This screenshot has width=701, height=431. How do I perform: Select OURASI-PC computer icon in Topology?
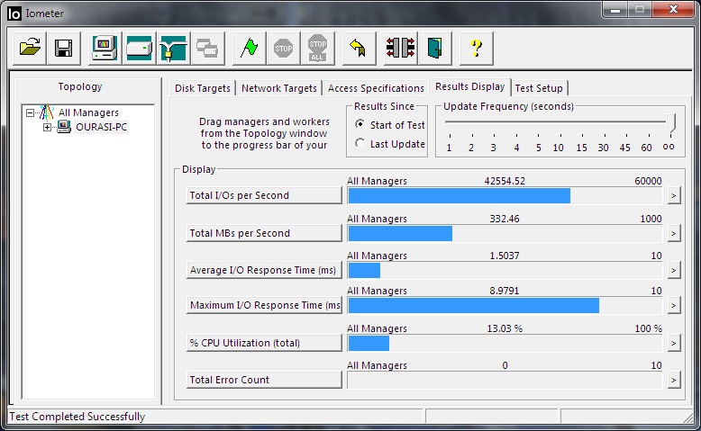tap(64, 127)
